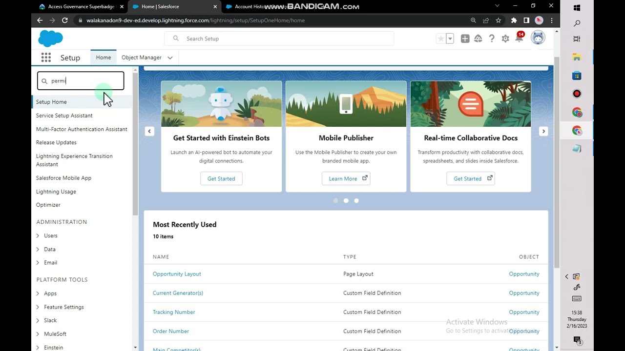Open Current Generator(s) field link

(x=178, y=293)
